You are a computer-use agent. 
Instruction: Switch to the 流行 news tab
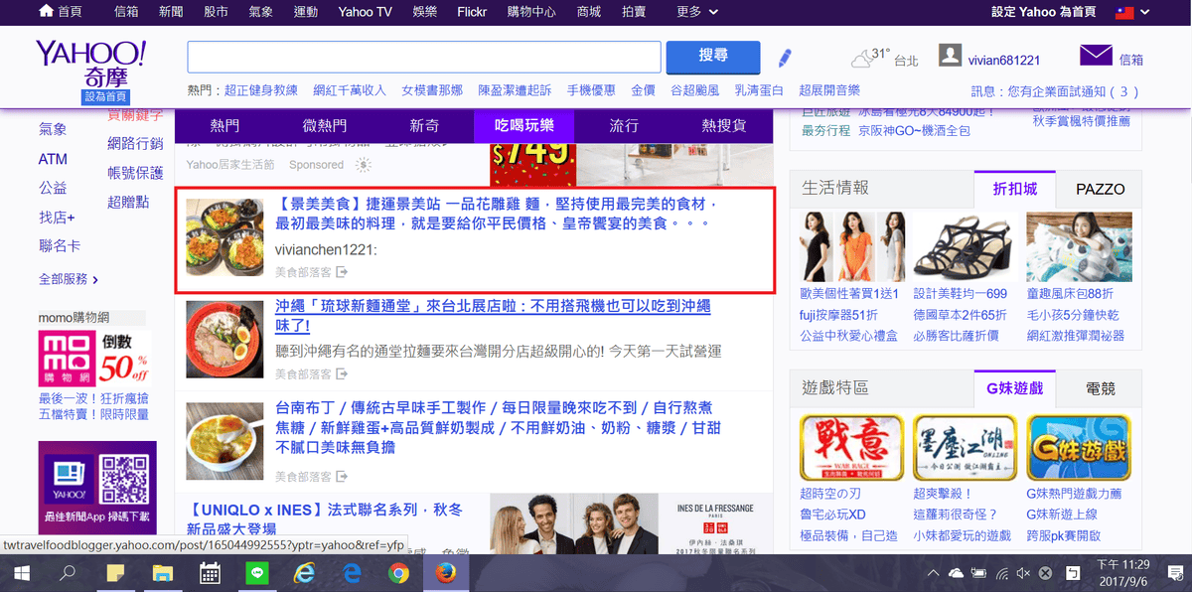[624, 126]
